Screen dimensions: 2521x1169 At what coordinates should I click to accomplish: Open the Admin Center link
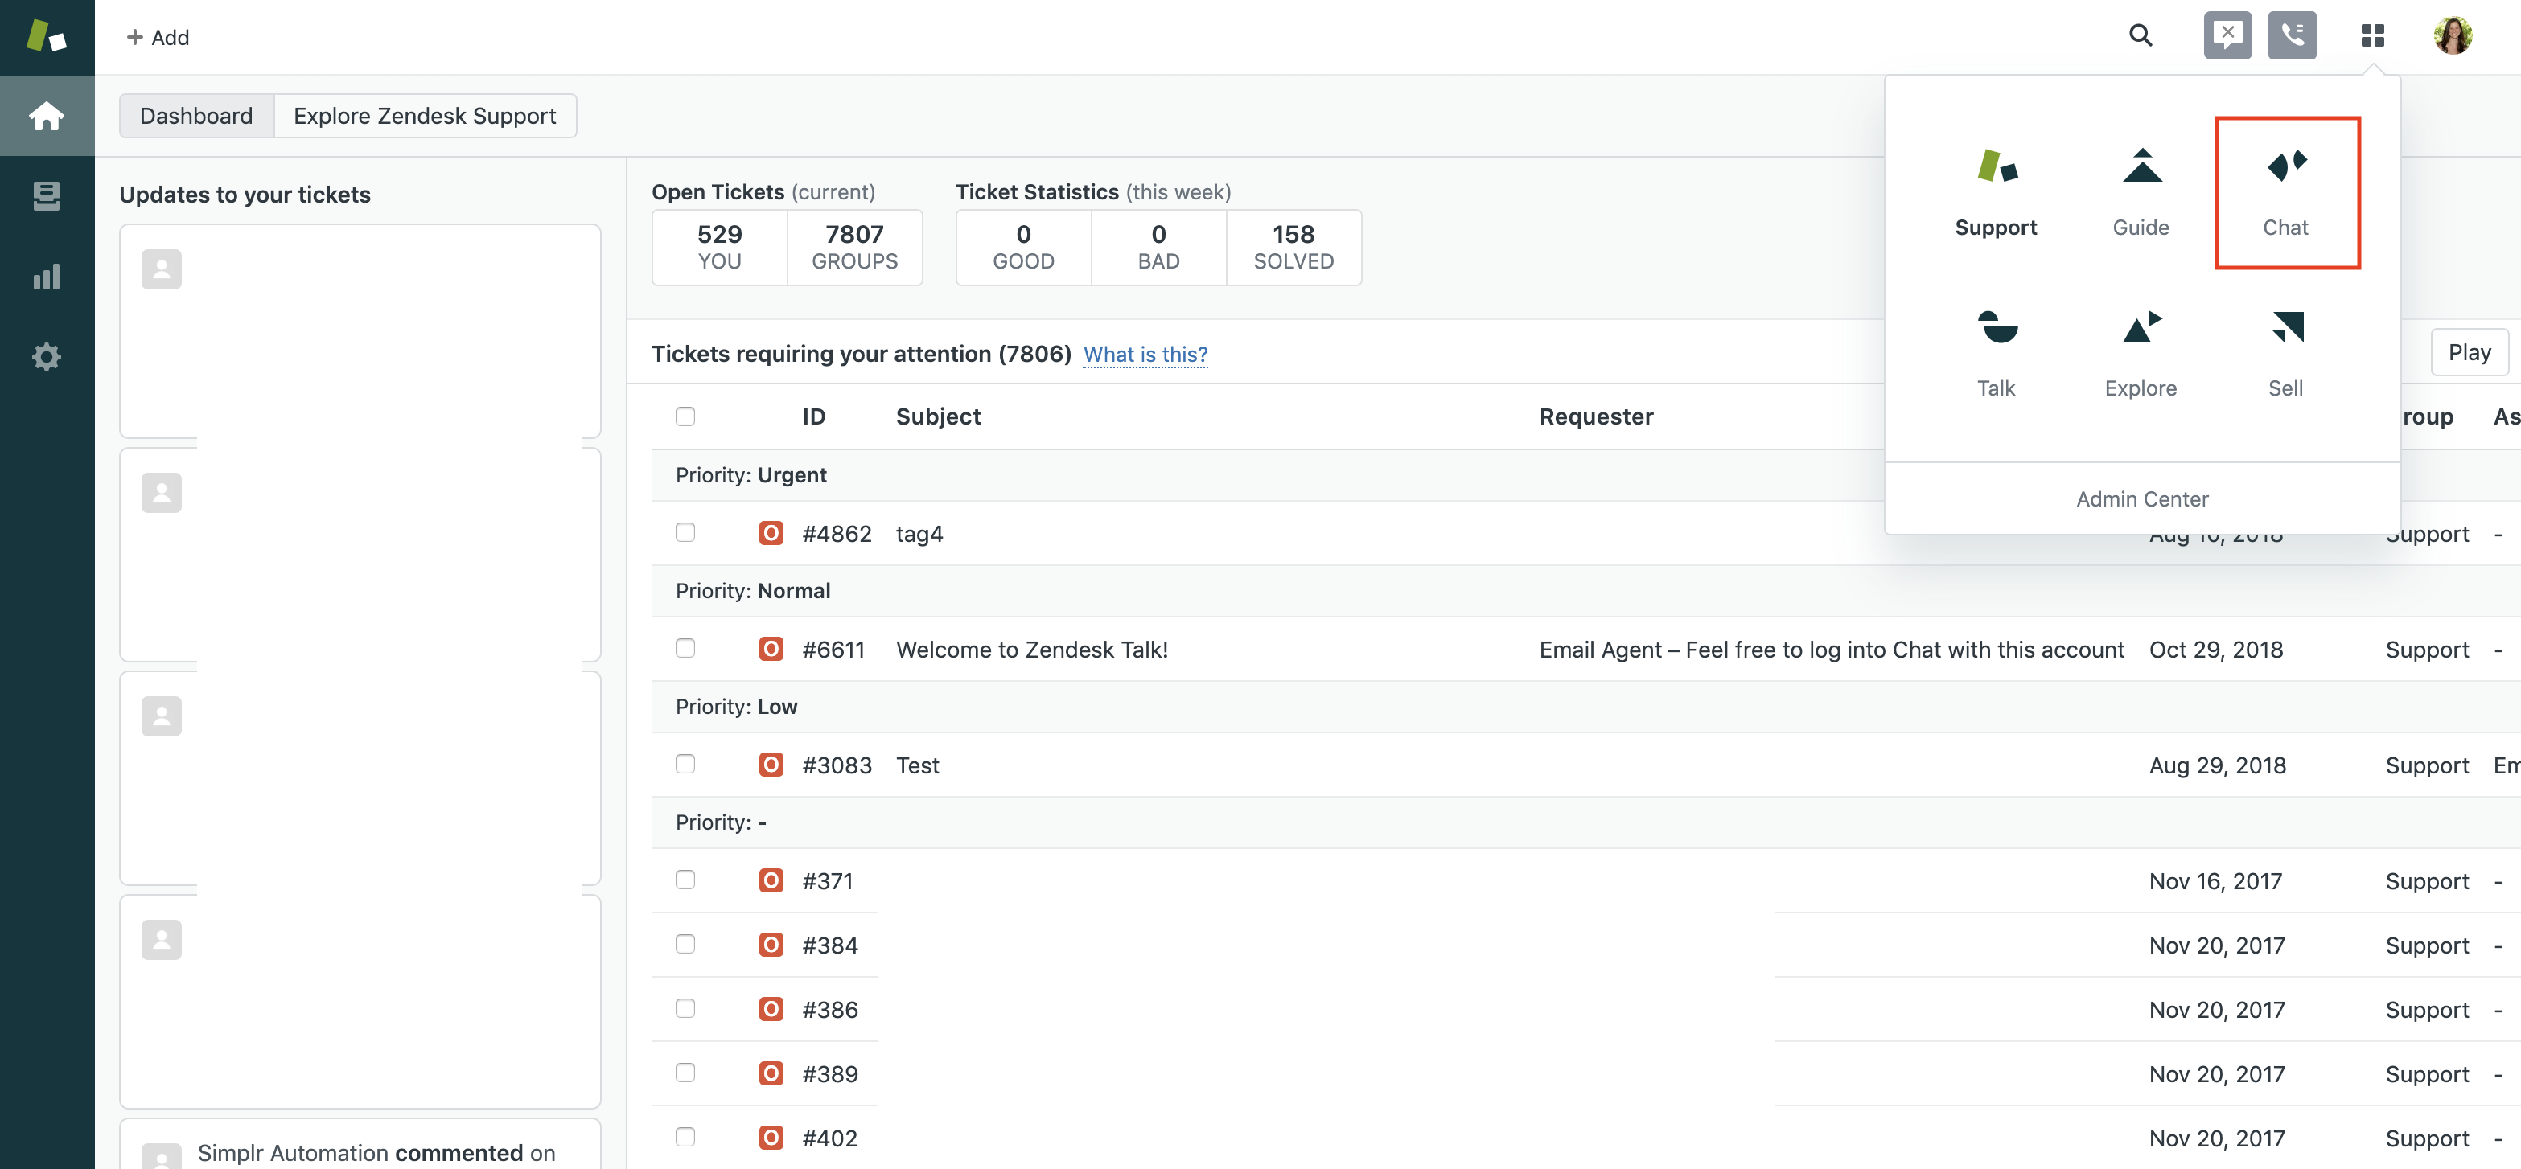pyautogui.click(x=2141, y=499)
